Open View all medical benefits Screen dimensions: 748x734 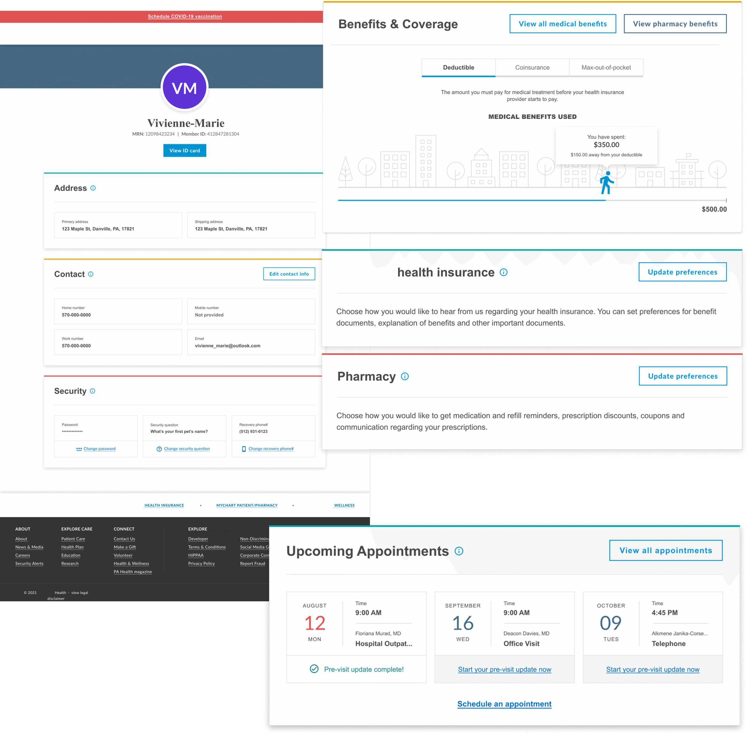point(562,24)
